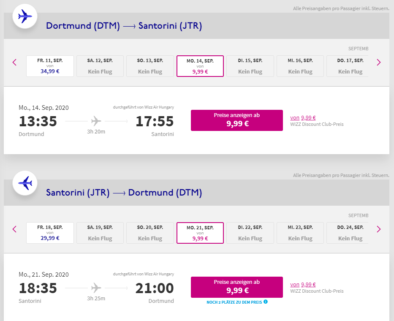Screen dimensions: 394x321
Task: Select return Di. 22 Sep. date tile
Action: [x=250, y=233]
